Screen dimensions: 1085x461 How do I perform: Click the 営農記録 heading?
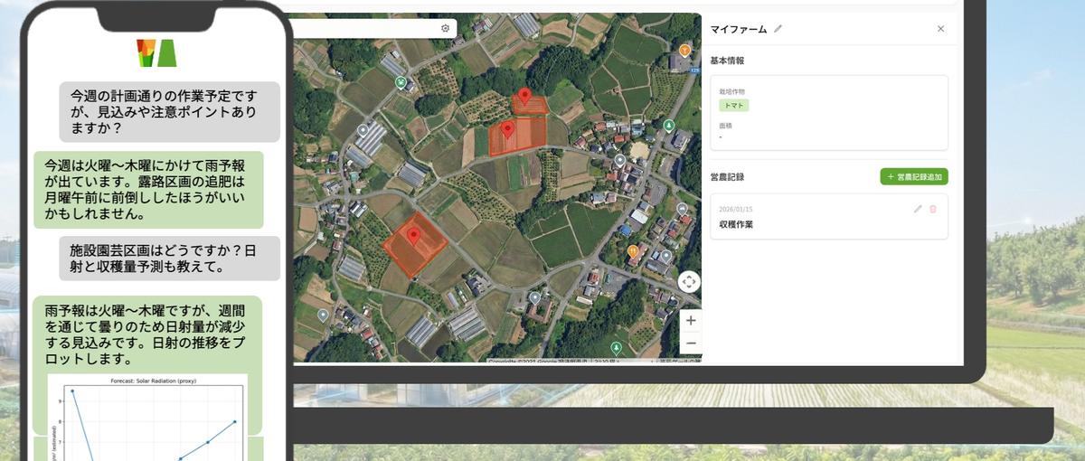[728, 177]
